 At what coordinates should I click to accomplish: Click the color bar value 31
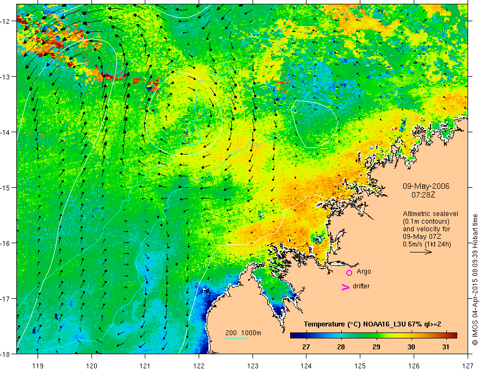tap(446, 347)
